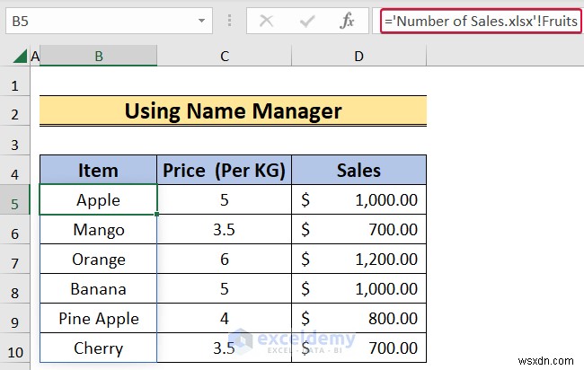Click the price cell for Cherry
This screenshot has width=584, height=370.
(225, 348)
